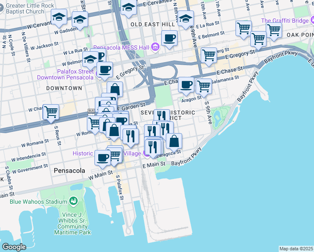Open the school marker near W Belmont St
Image resolution: width=314 pixels, height=252 pixels.
point(90,60)
